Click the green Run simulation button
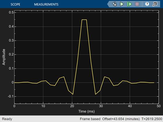The width and height of the screenshot is (163, 122). coord(122,4)
